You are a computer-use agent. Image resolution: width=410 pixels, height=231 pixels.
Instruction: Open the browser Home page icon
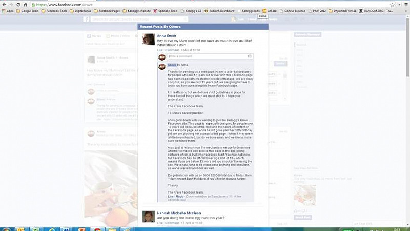click(x=25, y=5)
